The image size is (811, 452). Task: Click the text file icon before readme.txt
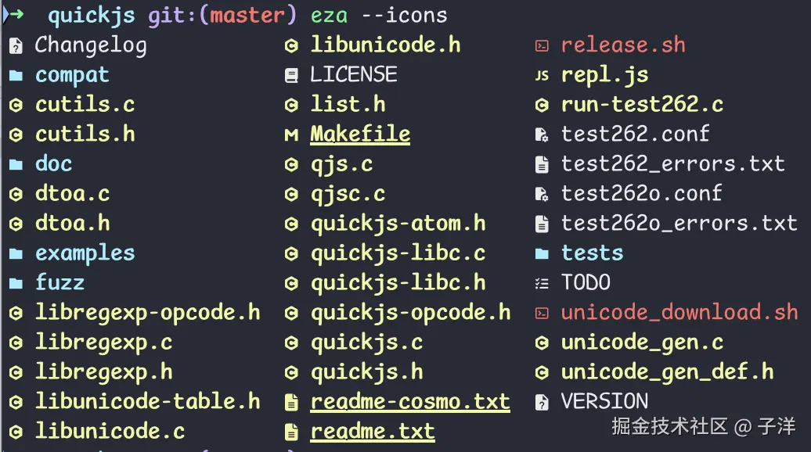(291, 432)
